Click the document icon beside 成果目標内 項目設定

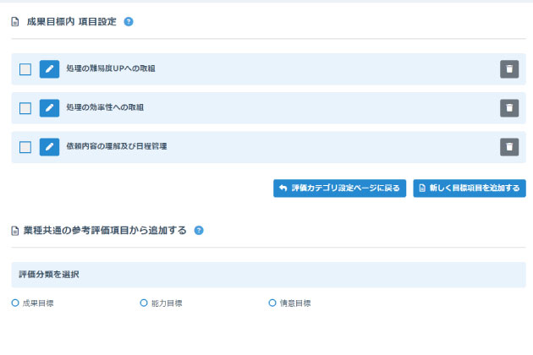tap(15, 22)
